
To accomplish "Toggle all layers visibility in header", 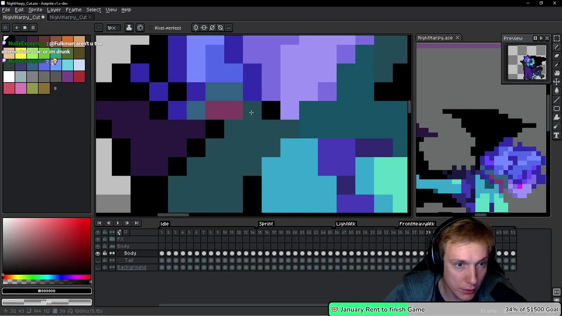I will [98, 232].
